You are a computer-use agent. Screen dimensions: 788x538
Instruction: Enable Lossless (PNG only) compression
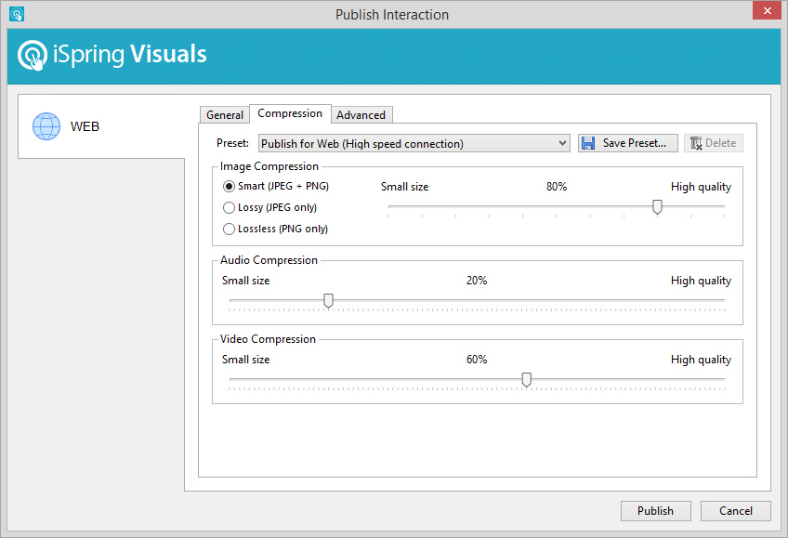230,230
